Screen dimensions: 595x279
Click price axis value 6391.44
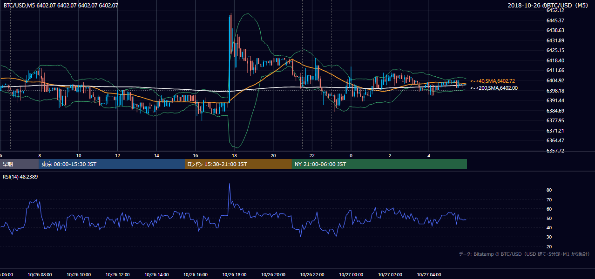click(555, 100)
